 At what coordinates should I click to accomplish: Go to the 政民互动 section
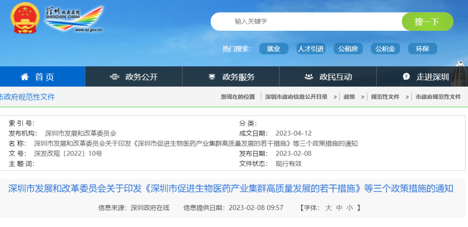click(335, 77)
